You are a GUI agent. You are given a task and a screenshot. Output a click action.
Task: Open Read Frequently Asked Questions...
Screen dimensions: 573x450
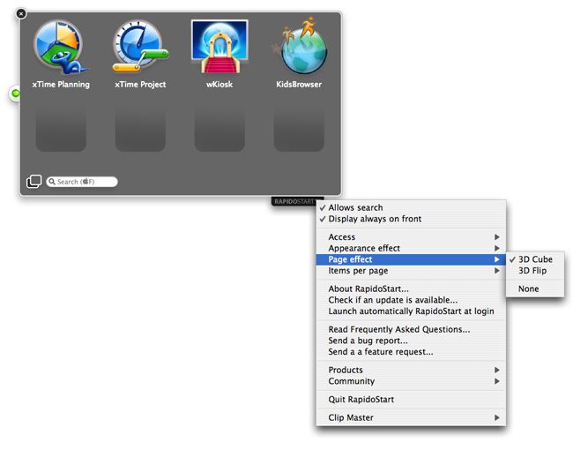(411, 329)
